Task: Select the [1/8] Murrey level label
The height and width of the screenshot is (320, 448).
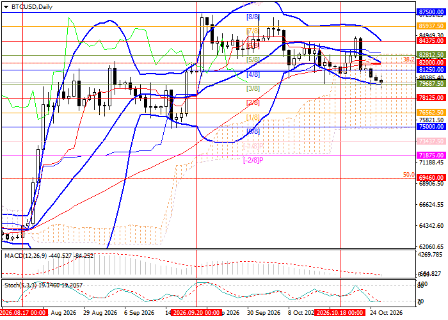Action: coord(253,117)
